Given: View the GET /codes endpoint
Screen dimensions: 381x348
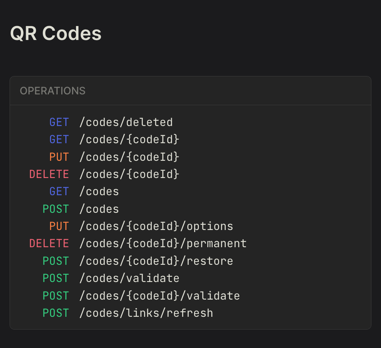Looking at the screenshot, I should [98, 191].
